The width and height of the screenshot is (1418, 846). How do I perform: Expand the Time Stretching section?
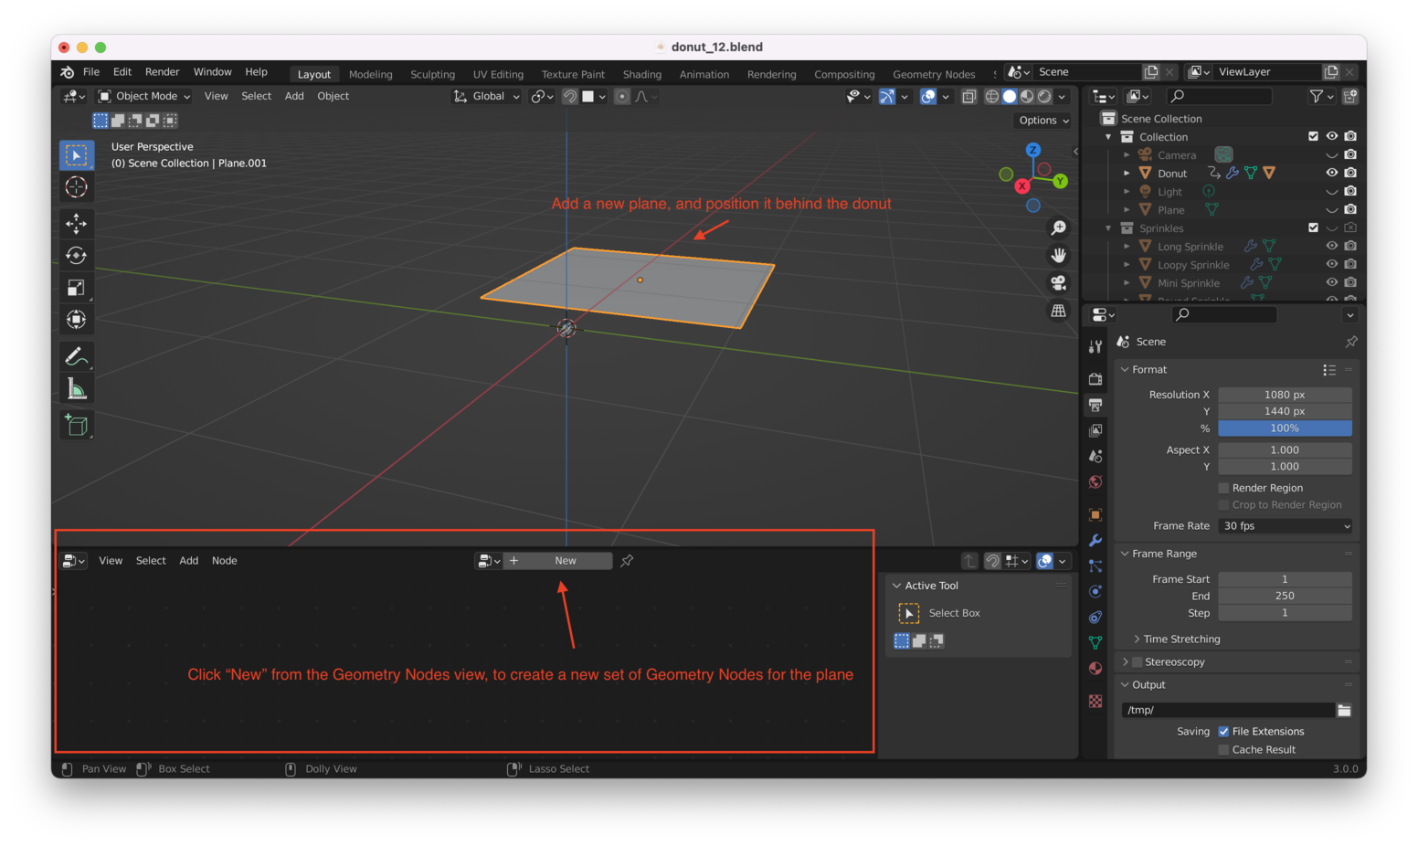pos(1180,639)
